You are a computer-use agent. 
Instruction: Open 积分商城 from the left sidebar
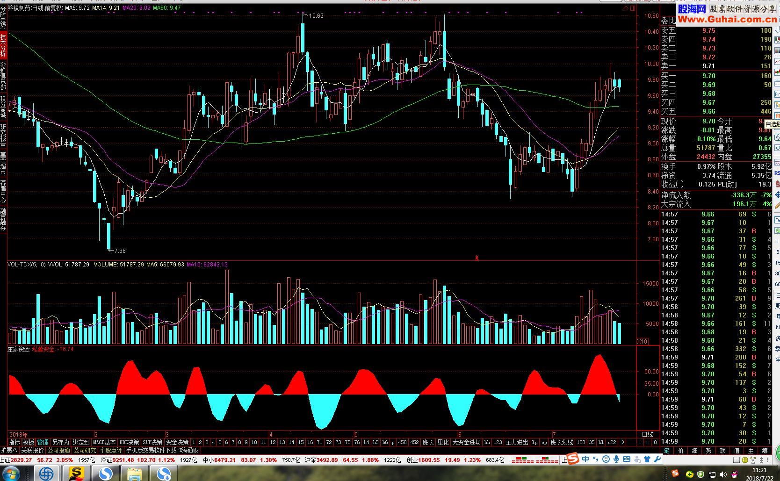coord(3,107)
